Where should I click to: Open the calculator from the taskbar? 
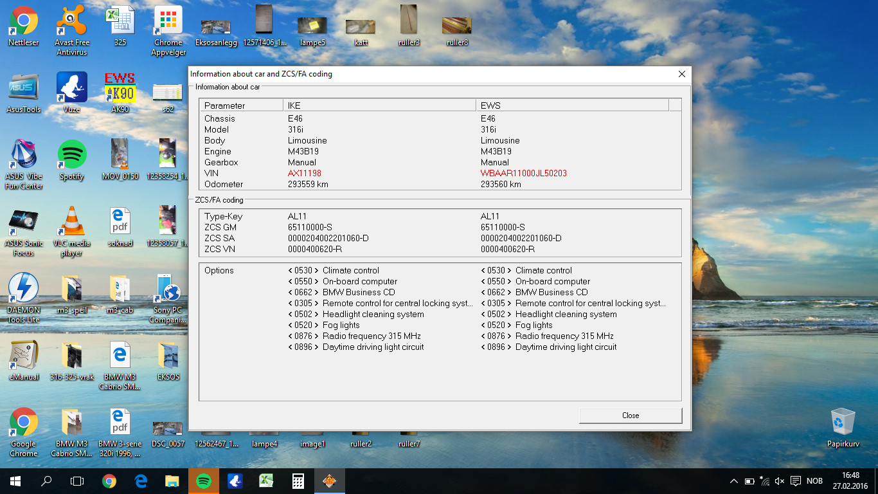298,480
